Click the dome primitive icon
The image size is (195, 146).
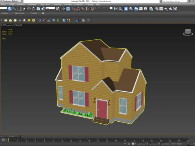[x=11, y=20]
